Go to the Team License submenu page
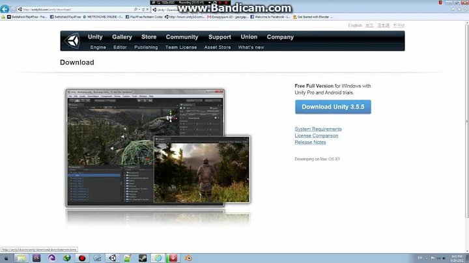The width and height of the screenshot is (469, 263). point(181,48)
